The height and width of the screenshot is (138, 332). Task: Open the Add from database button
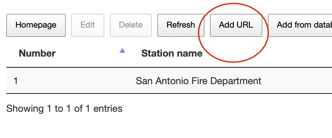pos(300,25)
